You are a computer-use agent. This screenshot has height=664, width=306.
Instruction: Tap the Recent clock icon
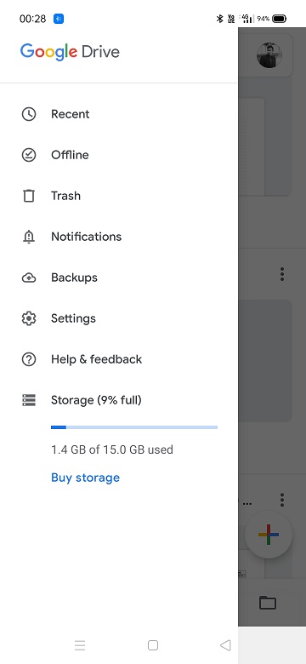point(29,114)
